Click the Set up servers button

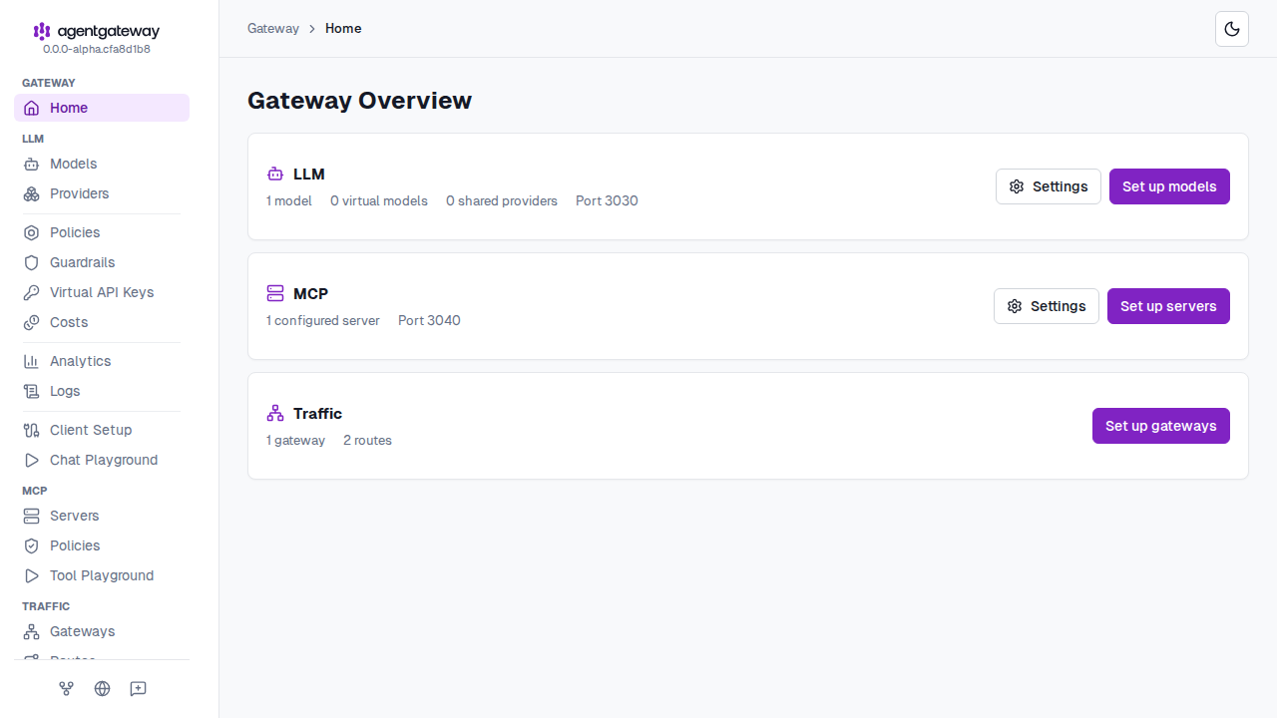[x=1168, y=306]
